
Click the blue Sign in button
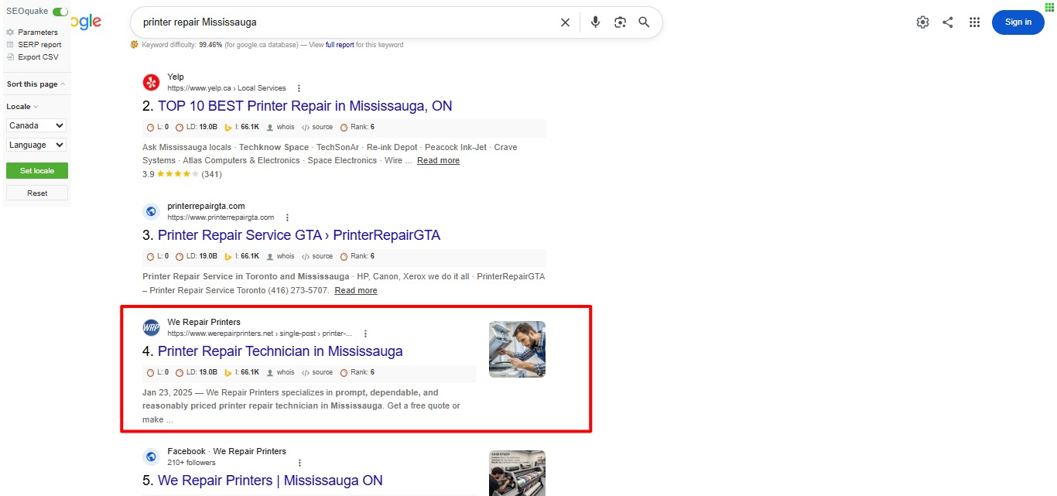click(x=1018, y=22)
